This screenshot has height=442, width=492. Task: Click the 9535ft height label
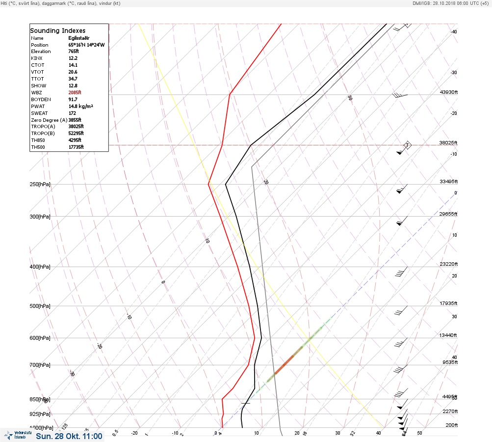pyautogui.click(x=450, y=362)
